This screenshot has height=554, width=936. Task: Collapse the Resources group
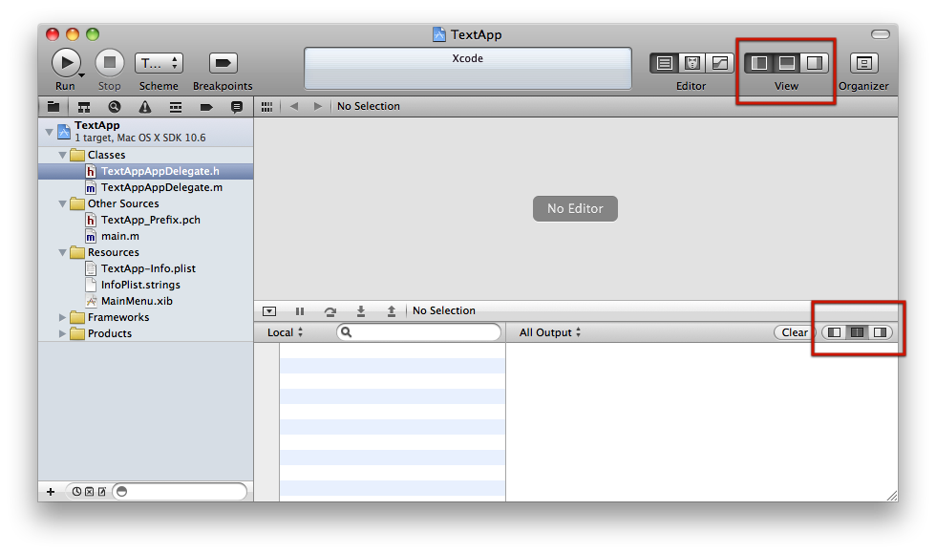tap(63, 252)
